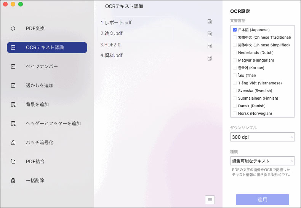Check the 한국어 (Korean) language option
The image size is (301, 208).
[x=235, y=68]
